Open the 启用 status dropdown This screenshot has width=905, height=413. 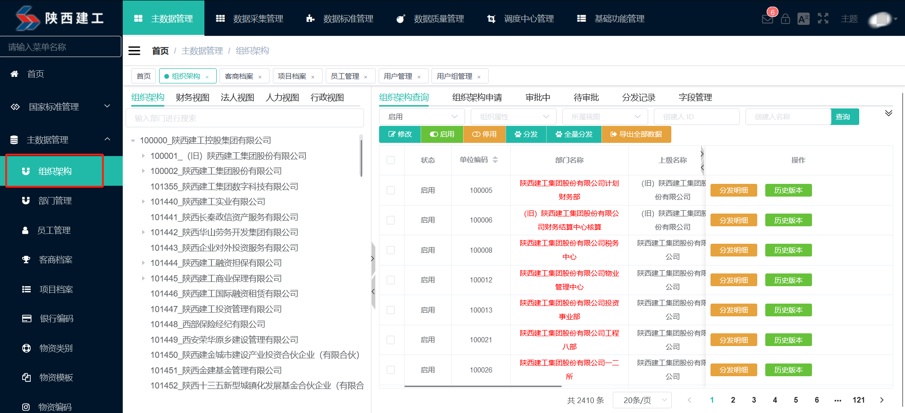point(422,116)
